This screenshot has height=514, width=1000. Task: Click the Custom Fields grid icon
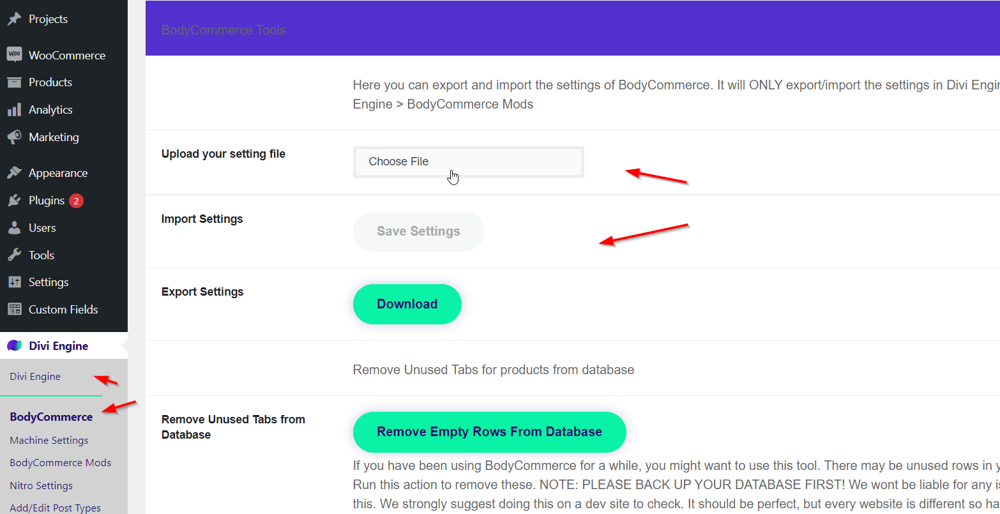click(x=14, y=310)
